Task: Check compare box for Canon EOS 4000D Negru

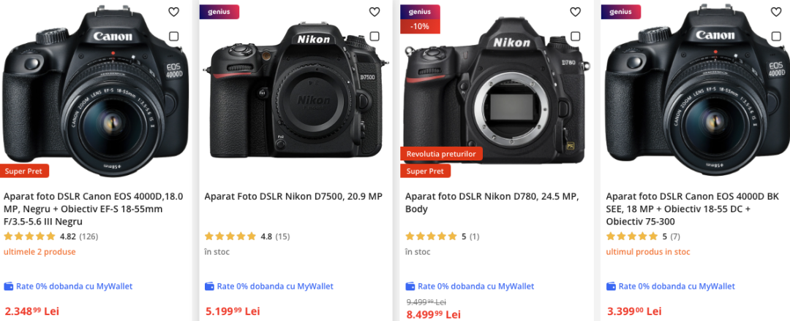Action: [173, 36]
